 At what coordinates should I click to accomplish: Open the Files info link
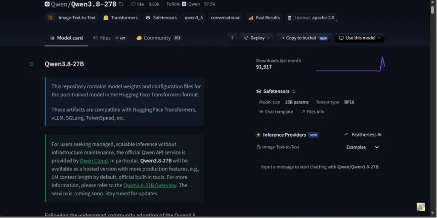[313, 112]
